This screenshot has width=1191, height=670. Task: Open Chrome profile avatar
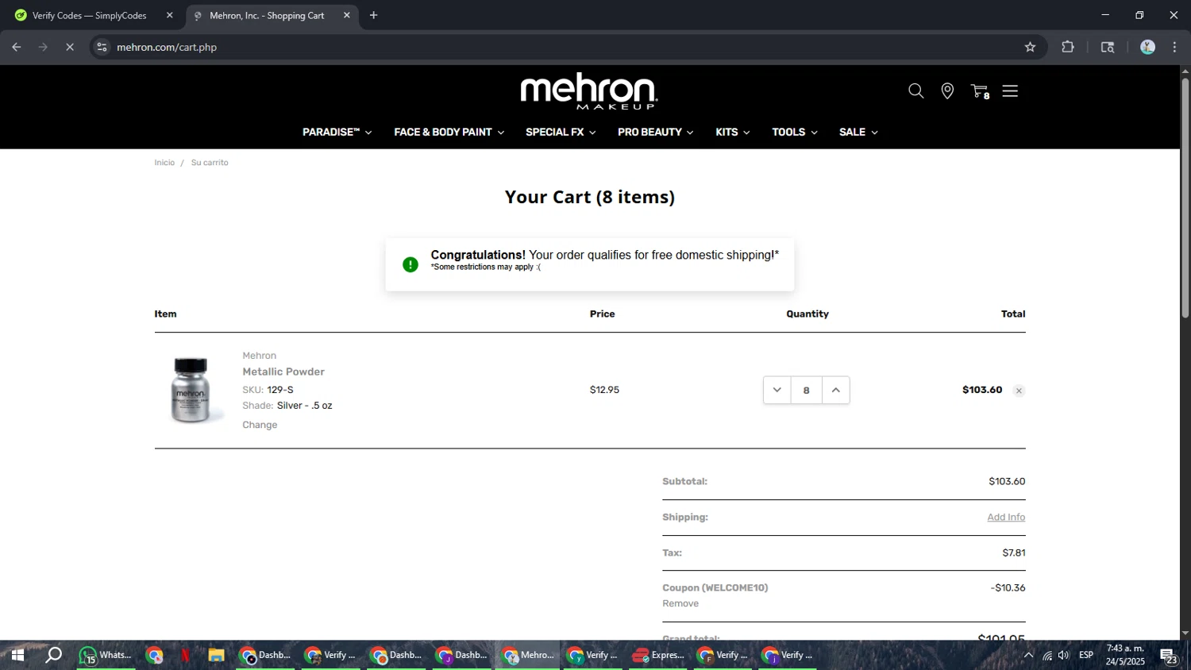(1147, 47)
